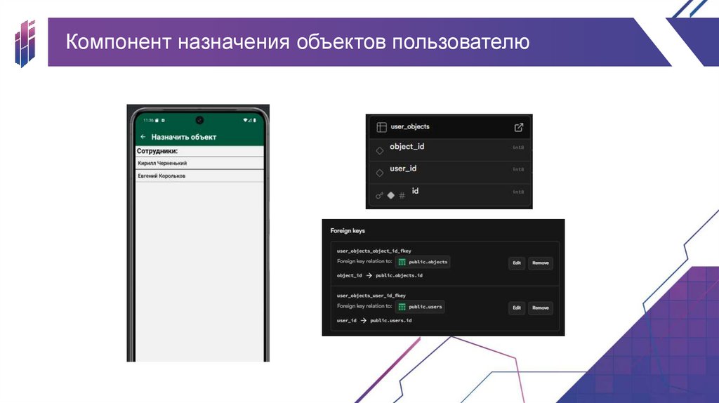The width and height of the screenshot is (719, 403).
Task: Select employee Кирилл Черненький
Action: 199,163
